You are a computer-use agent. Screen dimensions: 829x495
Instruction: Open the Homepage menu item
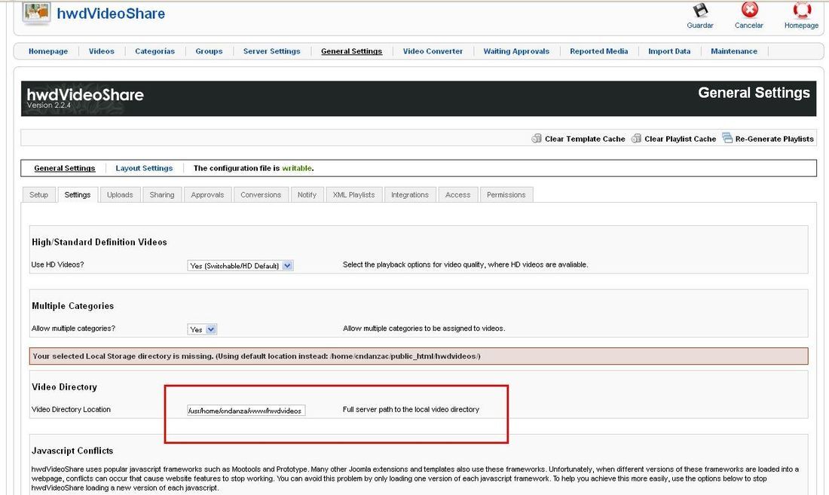click(x=48, y=51)
